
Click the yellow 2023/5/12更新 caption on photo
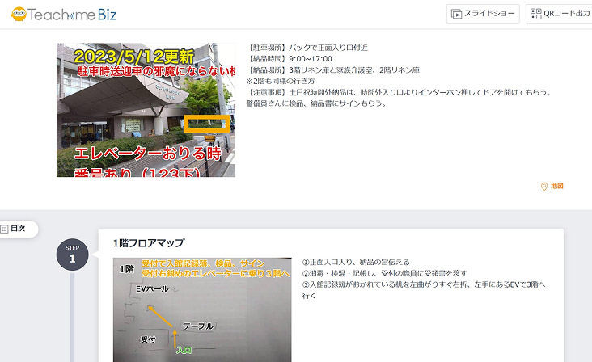pyautogui.click(x=134, y=57)
